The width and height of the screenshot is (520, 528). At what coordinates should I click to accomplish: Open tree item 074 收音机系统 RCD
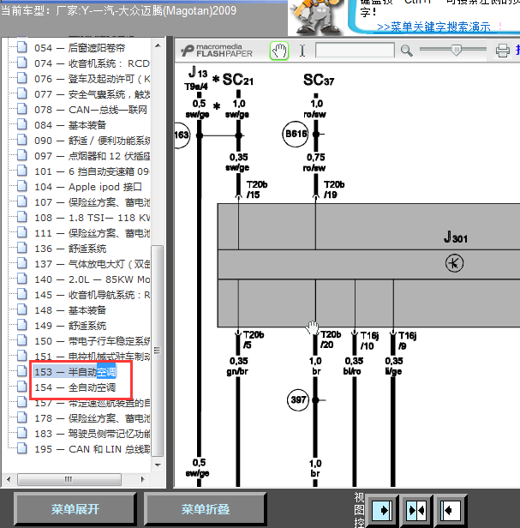coord(92,63)
